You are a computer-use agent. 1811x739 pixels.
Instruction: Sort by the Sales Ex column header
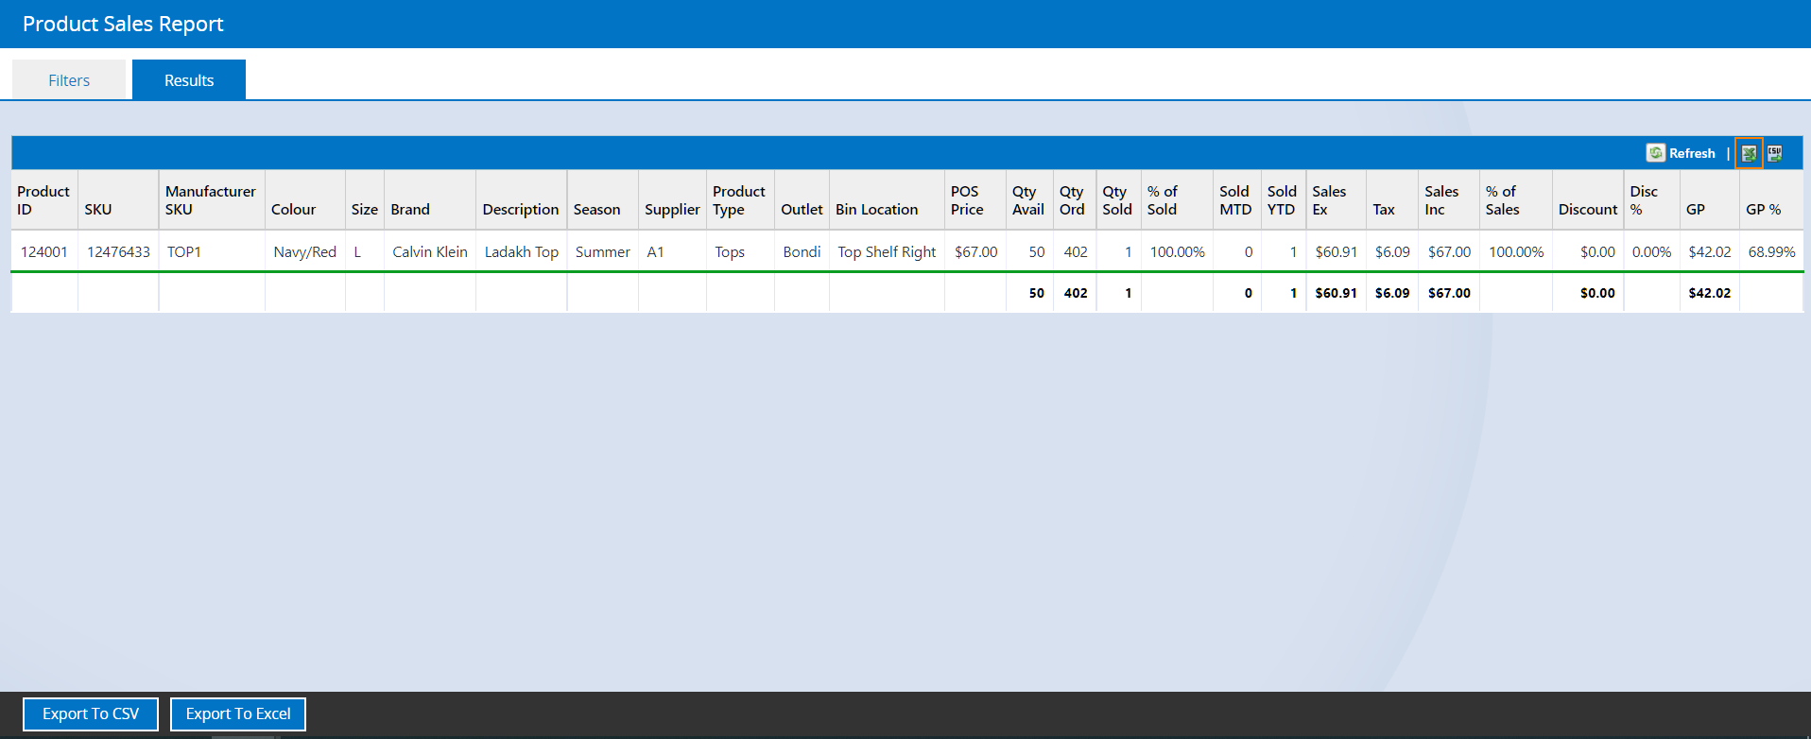click(x=1337, y=200)
